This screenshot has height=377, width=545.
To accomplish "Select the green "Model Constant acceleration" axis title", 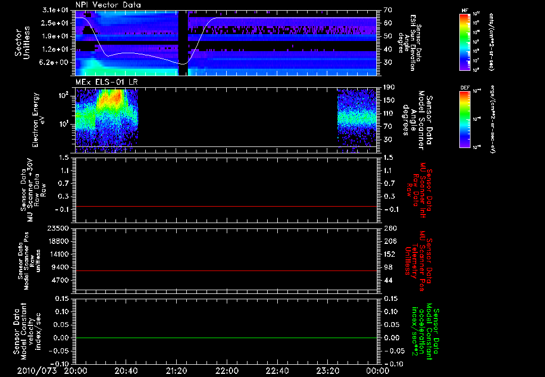I will tap(425, 332).
